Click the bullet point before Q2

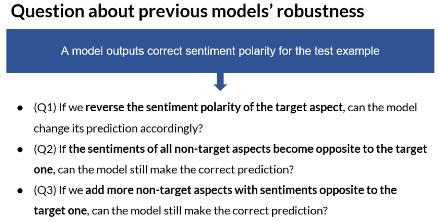click(20, 149)
